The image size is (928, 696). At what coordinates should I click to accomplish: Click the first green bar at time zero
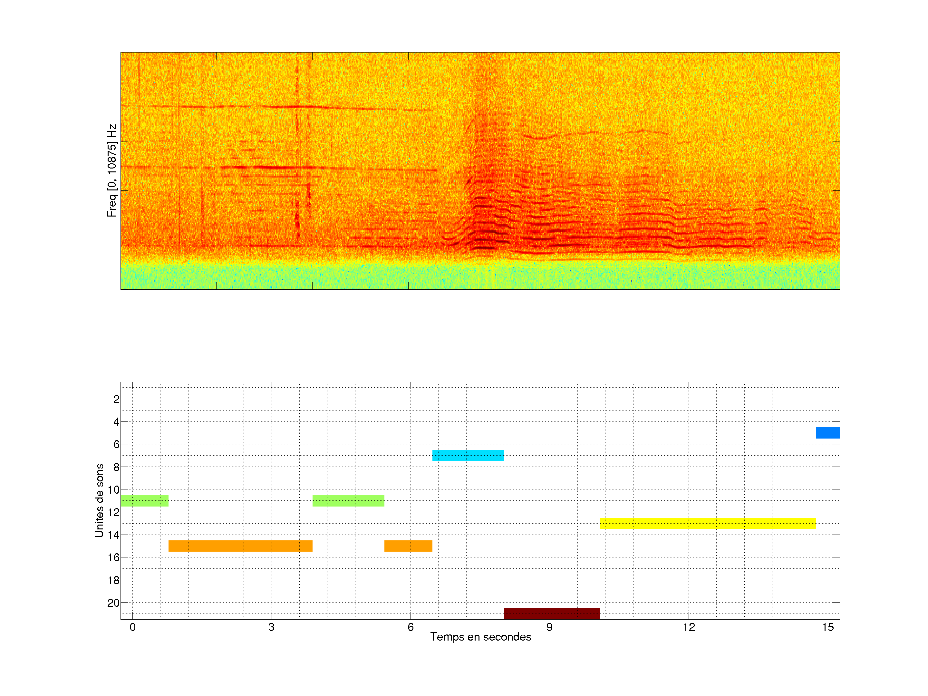pos(144,500)
